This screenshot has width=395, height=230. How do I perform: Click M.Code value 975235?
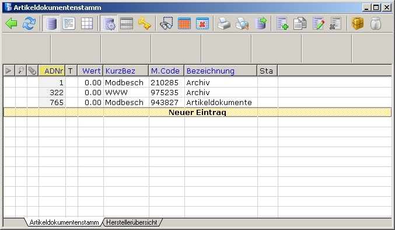[x=165, y=92]
